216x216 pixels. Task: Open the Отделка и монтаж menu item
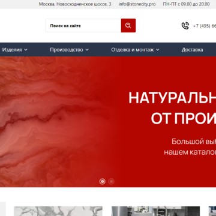(133, 50)
